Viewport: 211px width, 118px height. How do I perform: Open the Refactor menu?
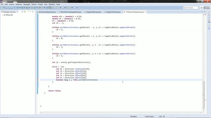(19, 4)
